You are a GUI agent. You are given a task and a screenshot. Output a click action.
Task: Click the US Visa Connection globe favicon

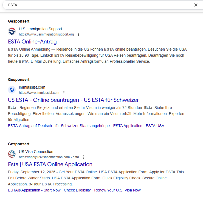12,154
